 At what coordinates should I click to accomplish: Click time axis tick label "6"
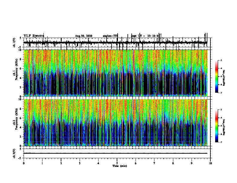coord(136,163)
